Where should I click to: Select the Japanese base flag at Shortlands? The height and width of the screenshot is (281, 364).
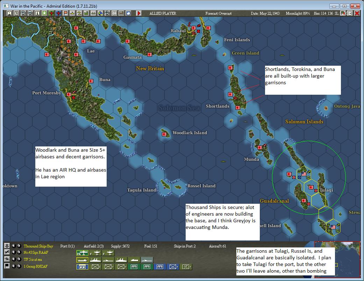[x=238, y=107]
